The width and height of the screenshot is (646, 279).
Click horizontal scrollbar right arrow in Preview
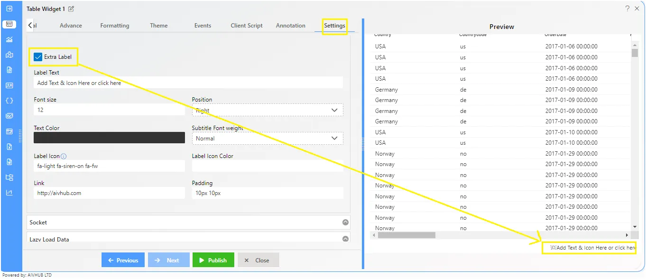627,235
